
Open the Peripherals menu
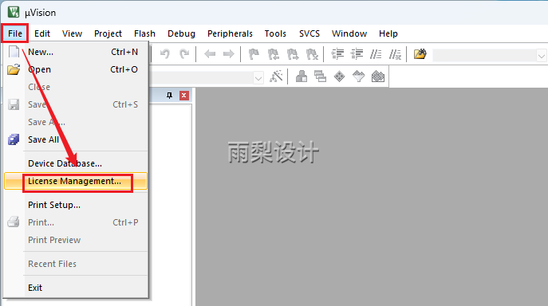(x=230, y=33)
